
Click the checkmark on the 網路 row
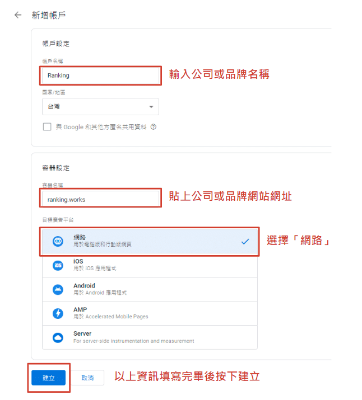[x=245, y=241]
